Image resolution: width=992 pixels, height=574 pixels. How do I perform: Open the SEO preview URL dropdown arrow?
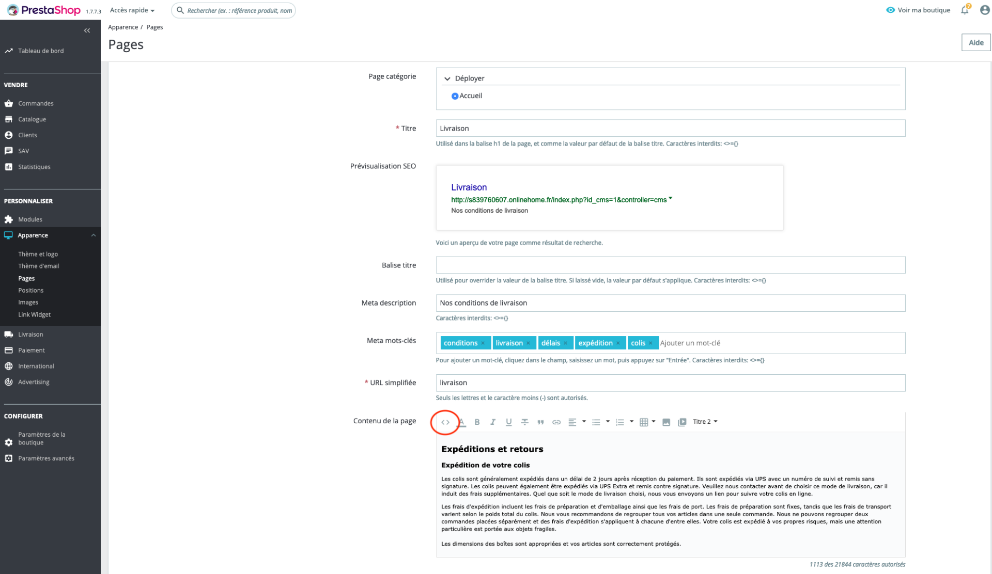pyautogui.click(x=671, y=198)
